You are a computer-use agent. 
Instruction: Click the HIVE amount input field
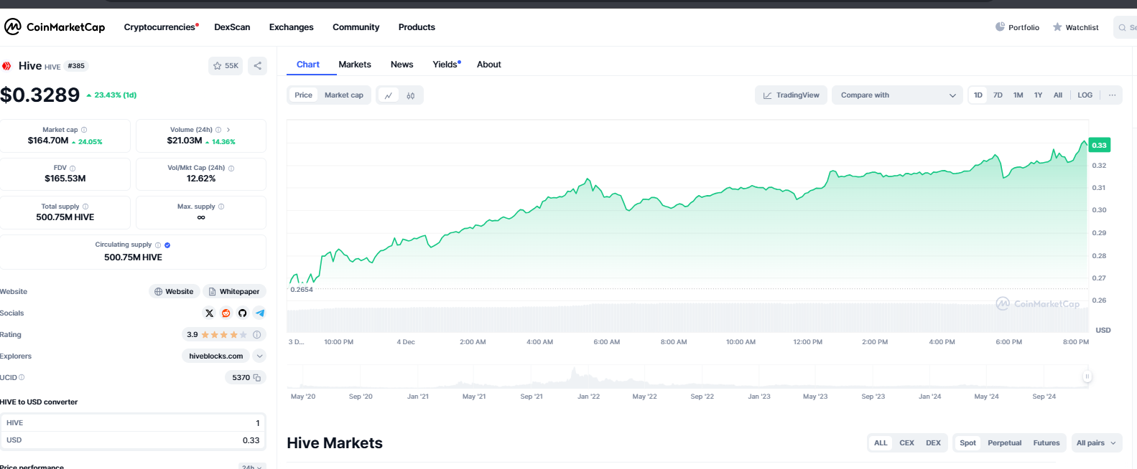point(133,423)
